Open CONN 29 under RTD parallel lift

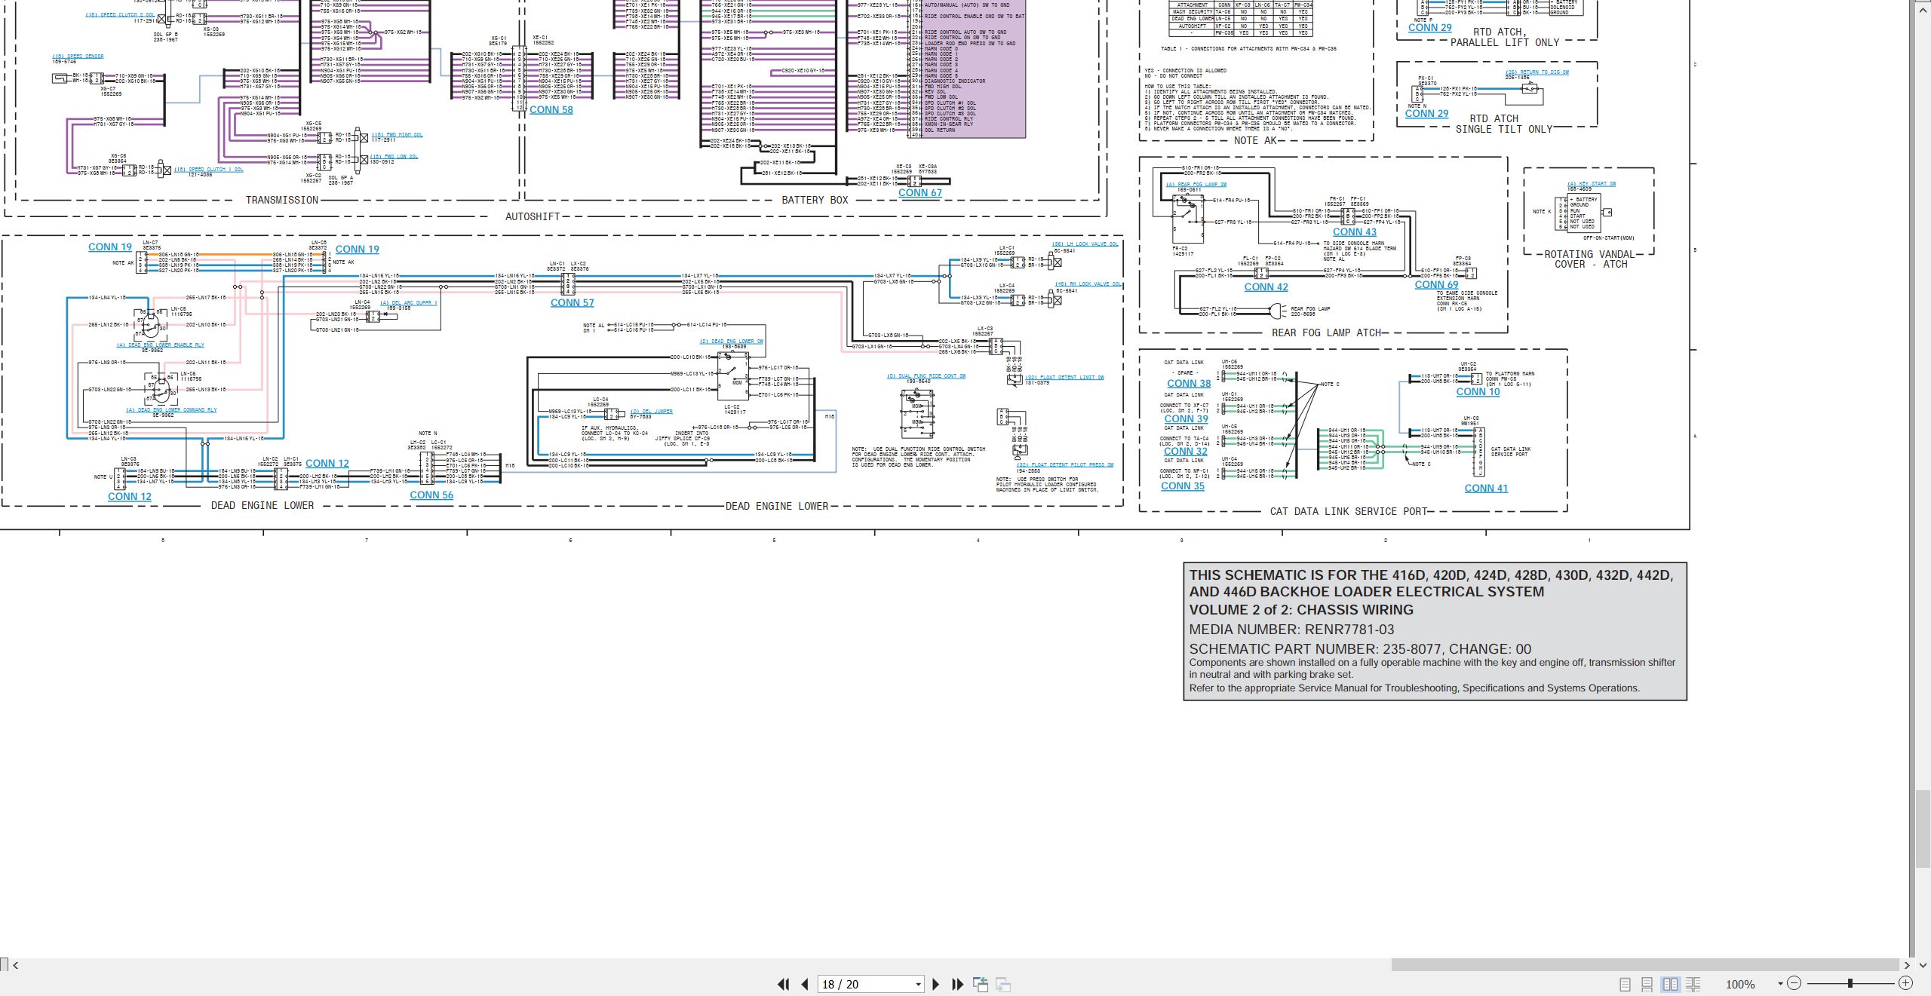[1429, 28]
